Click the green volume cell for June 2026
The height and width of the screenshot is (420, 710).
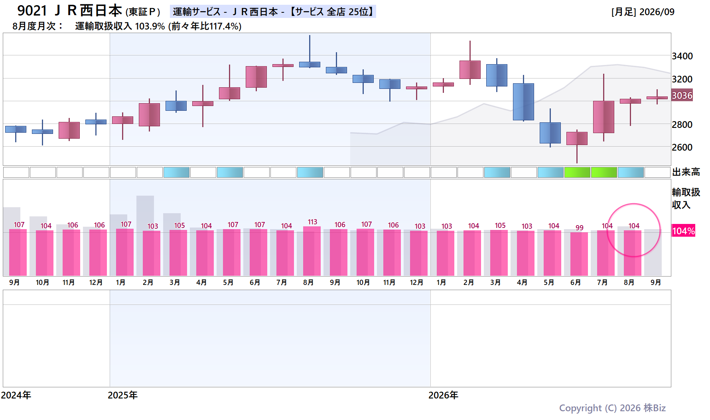(577, 173)
